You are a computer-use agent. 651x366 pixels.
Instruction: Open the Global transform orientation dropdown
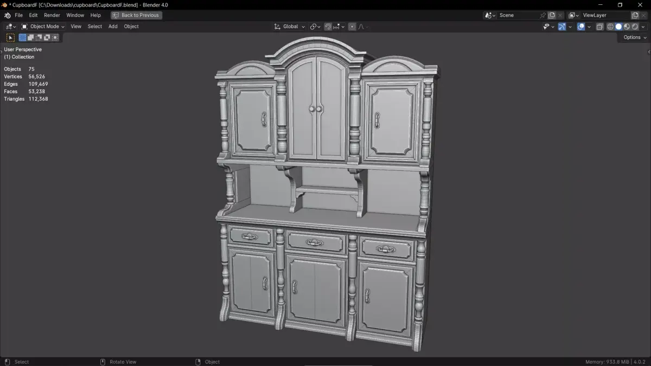click(290, 26)
